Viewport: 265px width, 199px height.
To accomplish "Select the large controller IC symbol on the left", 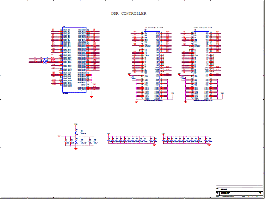I will pyautogui.click(x=74, y=60).
